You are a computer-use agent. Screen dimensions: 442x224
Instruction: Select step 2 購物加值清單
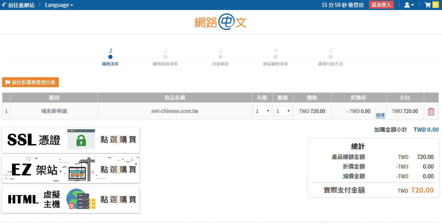[x=165, y=57]
